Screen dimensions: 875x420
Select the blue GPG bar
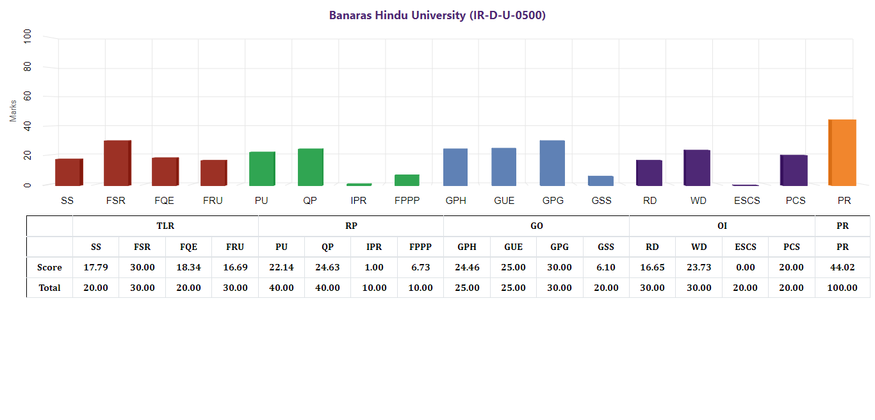pos(552,163)
